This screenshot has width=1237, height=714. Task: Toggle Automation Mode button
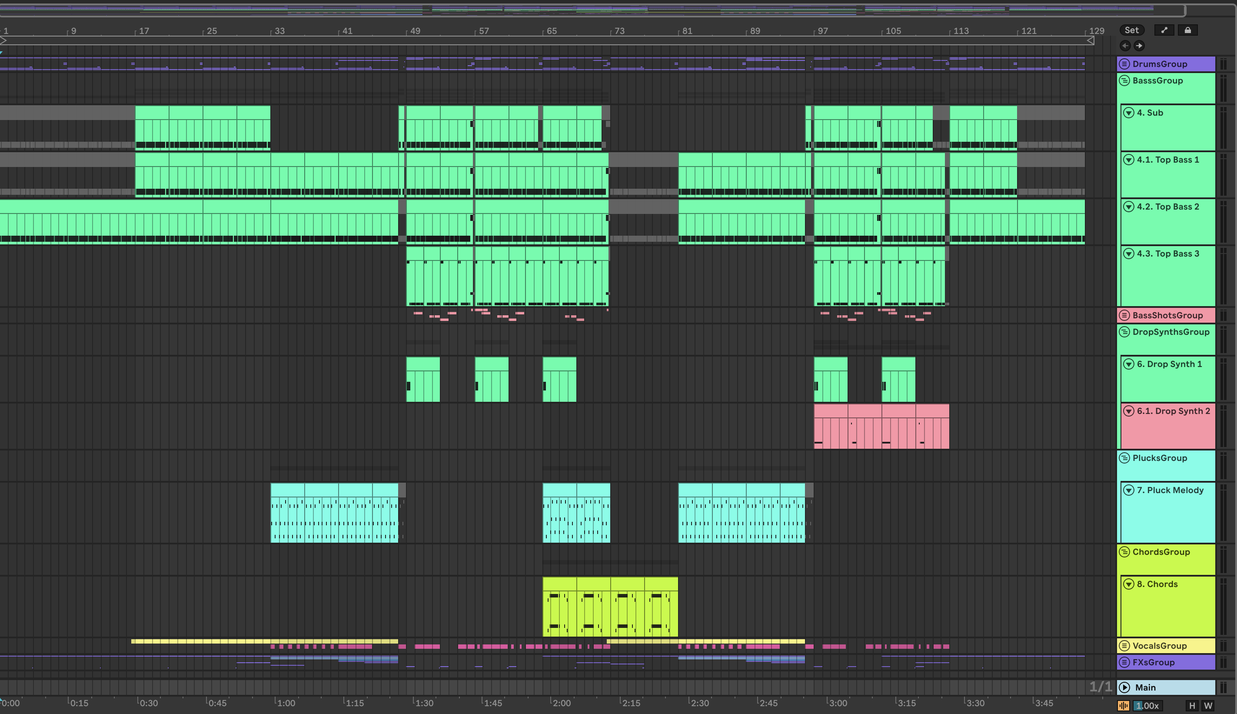click(x=1164, y=30)
